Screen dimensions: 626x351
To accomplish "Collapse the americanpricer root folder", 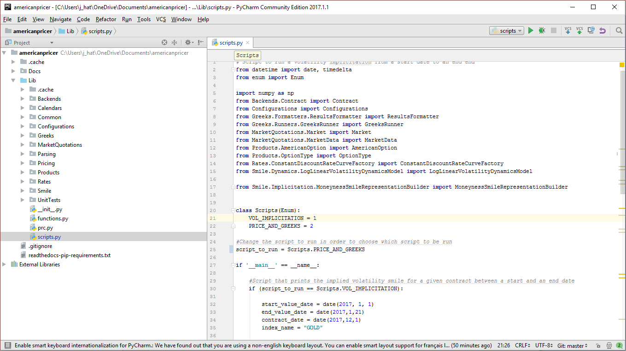I will click(5, 53).
